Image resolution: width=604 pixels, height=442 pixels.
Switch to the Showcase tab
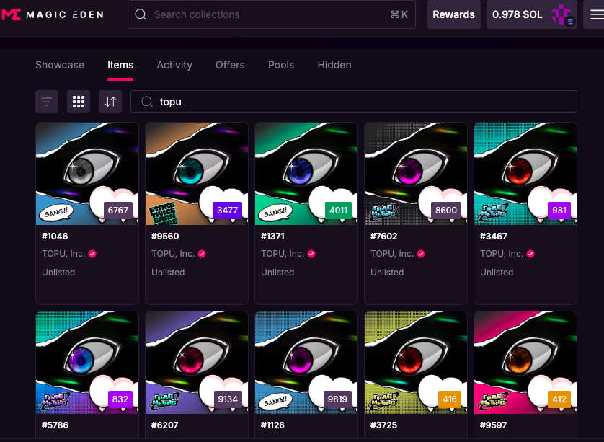60,65
